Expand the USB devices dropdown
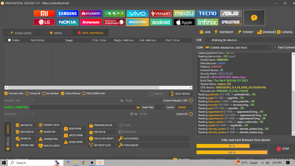The width and height of the screenshot is (295, 166). [x=250, y=40]
